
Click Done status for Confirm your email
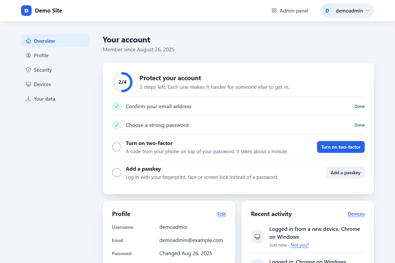pos(359,107)
